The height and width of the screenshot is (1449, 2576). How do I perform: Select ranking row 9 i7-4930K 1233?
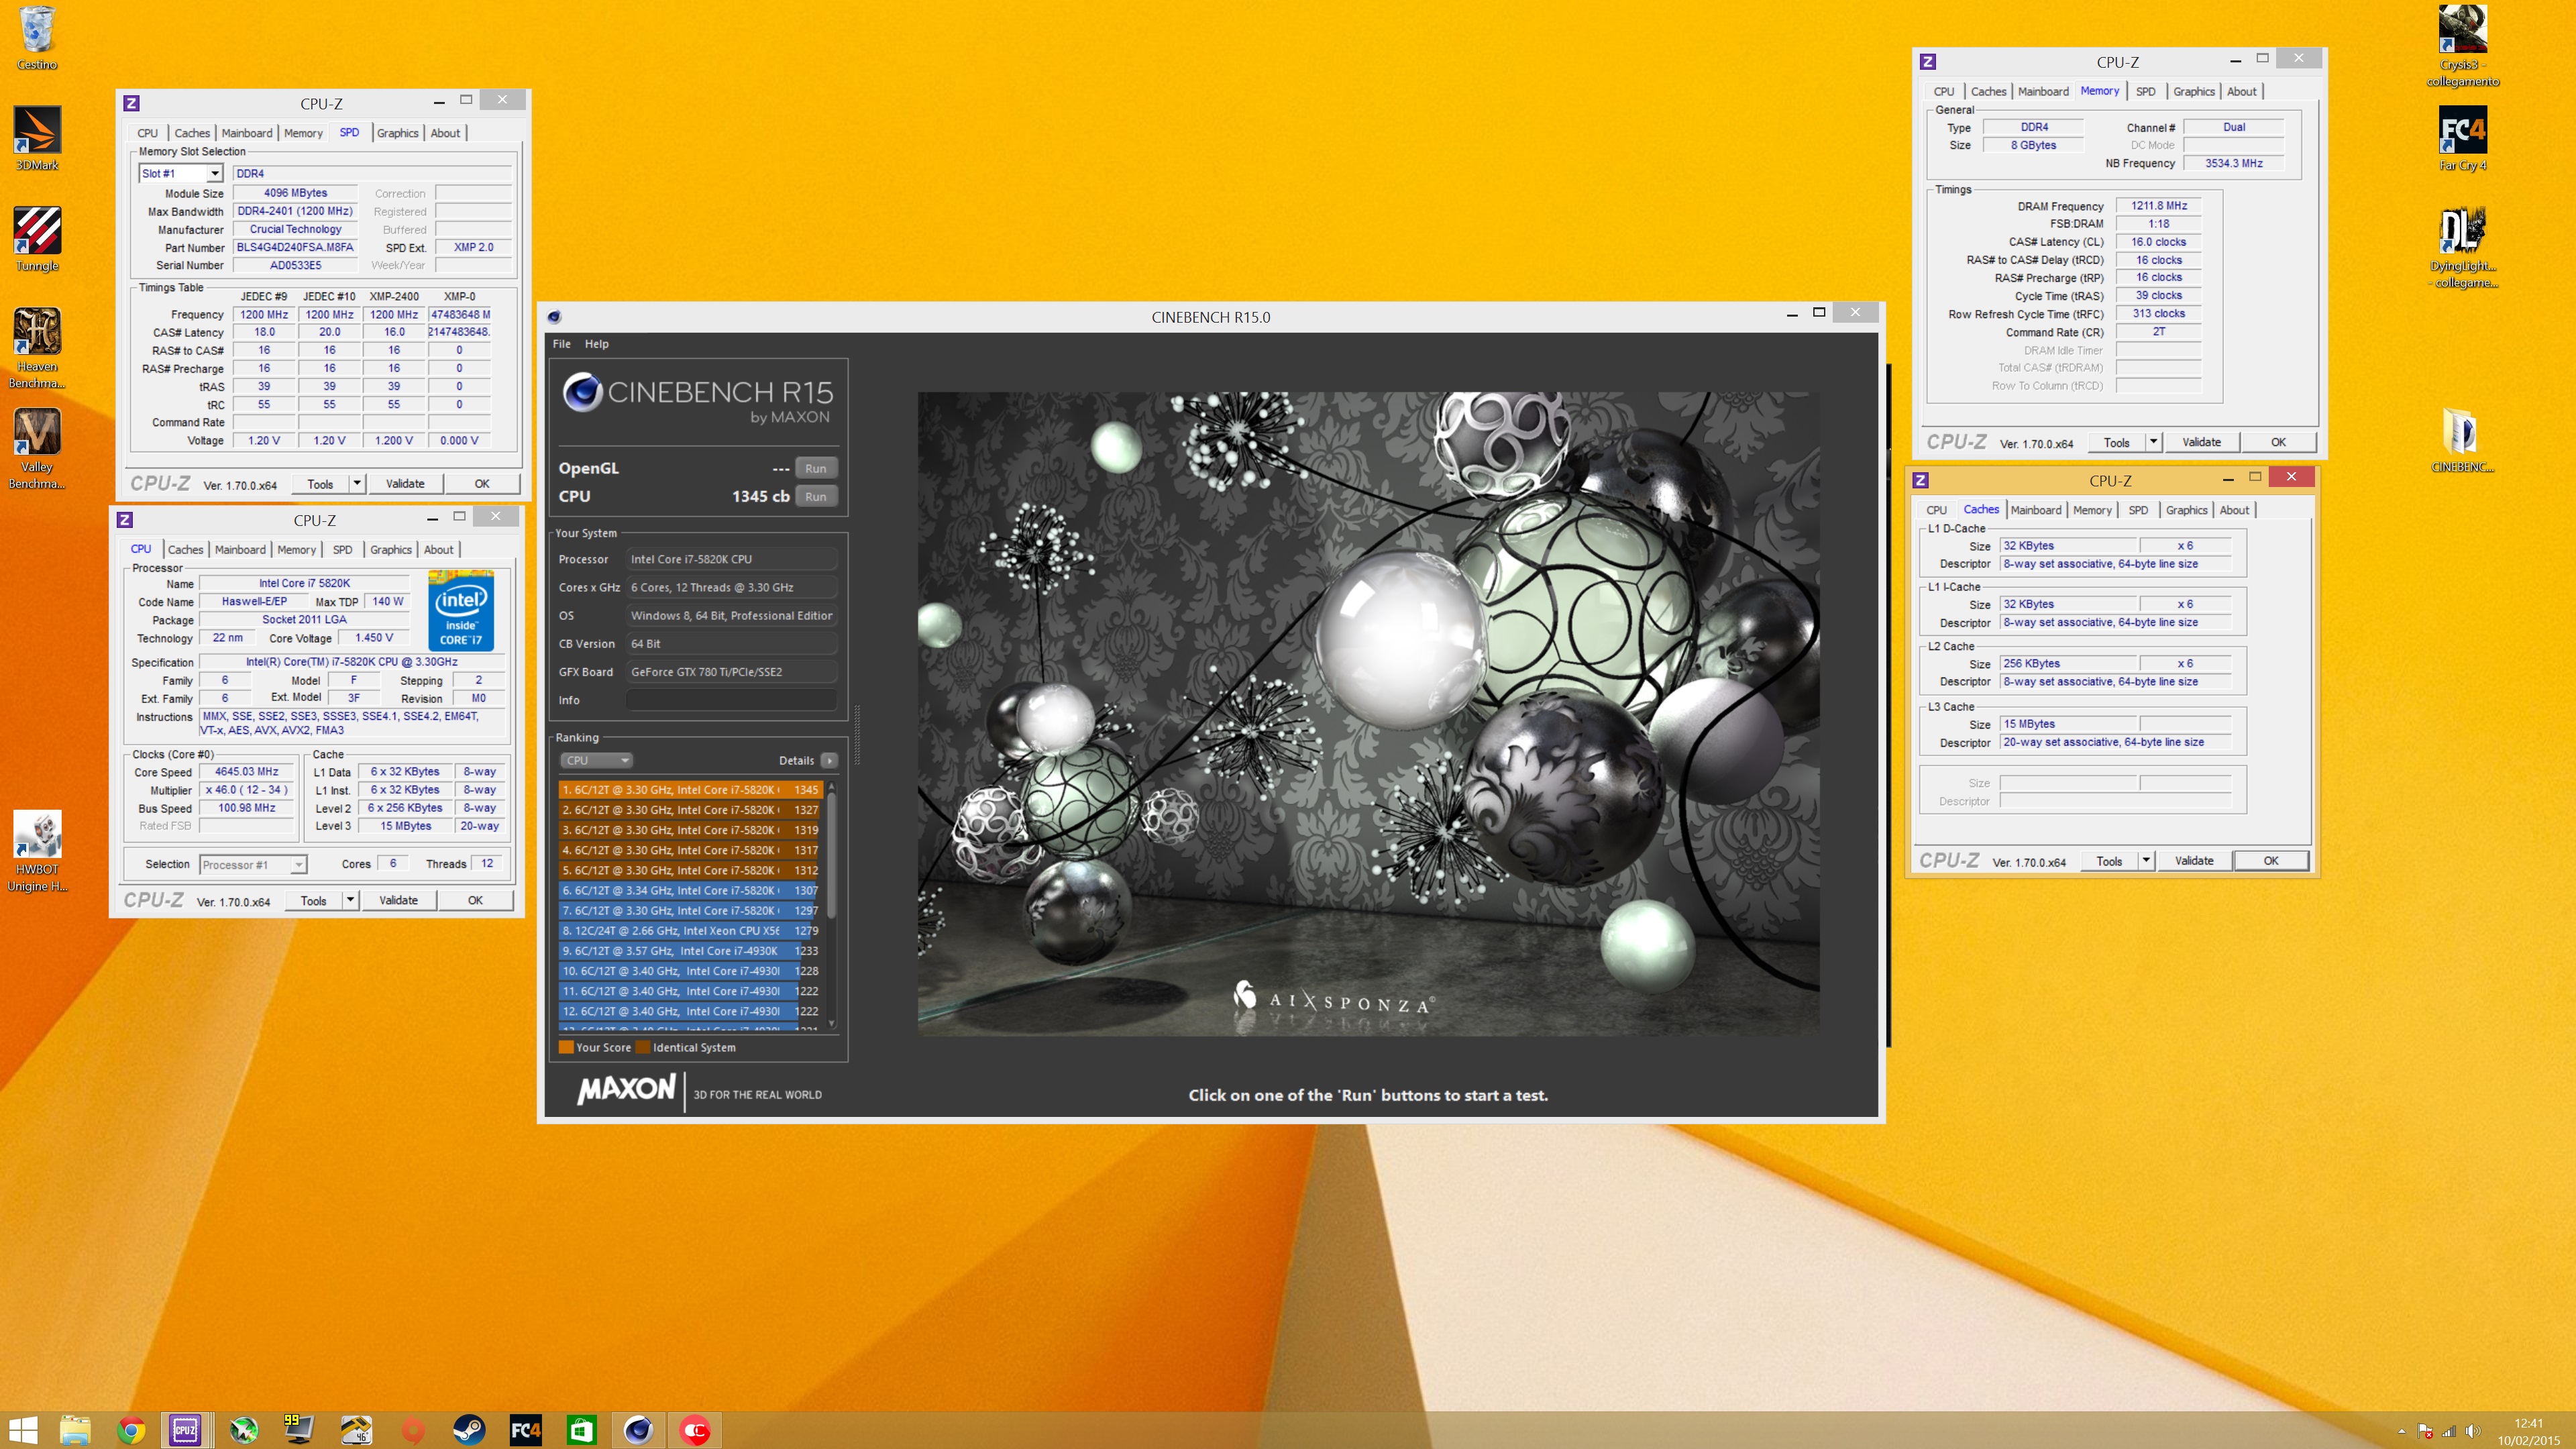tap(690, 950)
